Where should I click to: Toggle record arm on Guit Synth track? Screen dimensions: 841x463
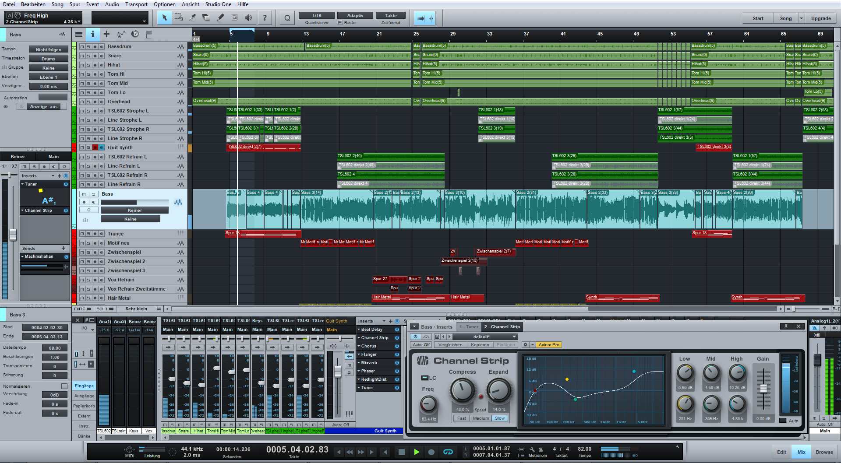[95, 148]
